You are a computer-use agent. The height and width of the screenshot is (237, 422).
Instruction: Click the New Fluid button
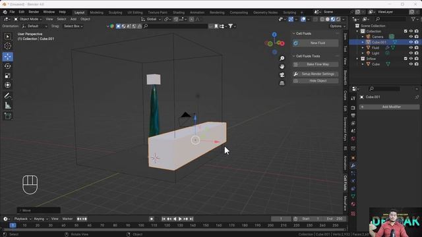[315, 43]
